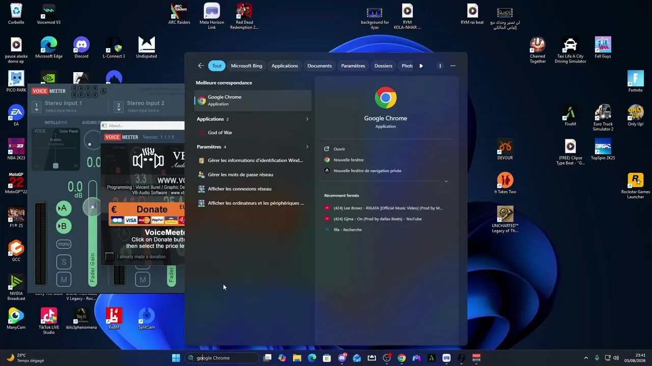This screenshot has width=652, height=366.
Task: Open recently closed 'fifa - Recherche'
Action: 347,230
